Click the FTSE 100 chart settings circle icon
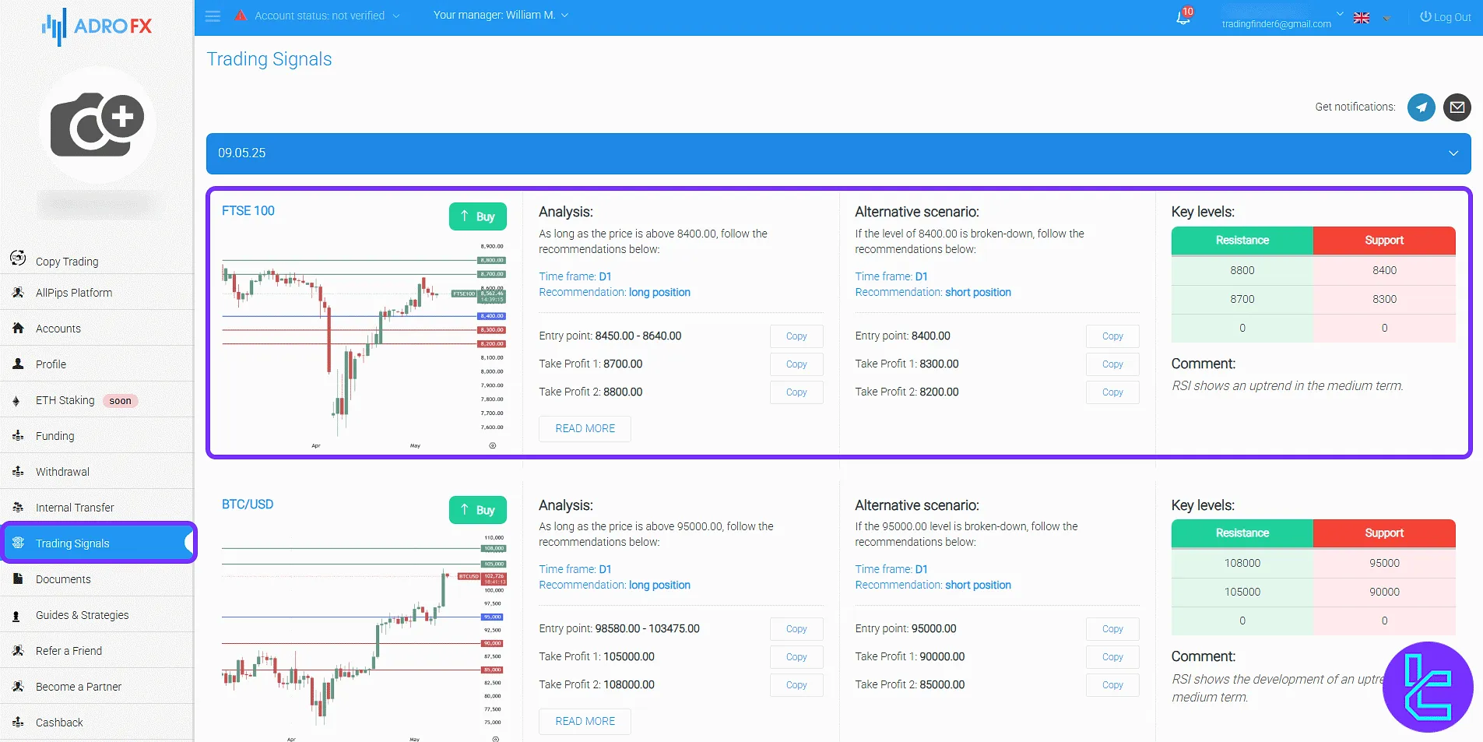This screenshot has width=1483, height=742. tap(492, 445)
